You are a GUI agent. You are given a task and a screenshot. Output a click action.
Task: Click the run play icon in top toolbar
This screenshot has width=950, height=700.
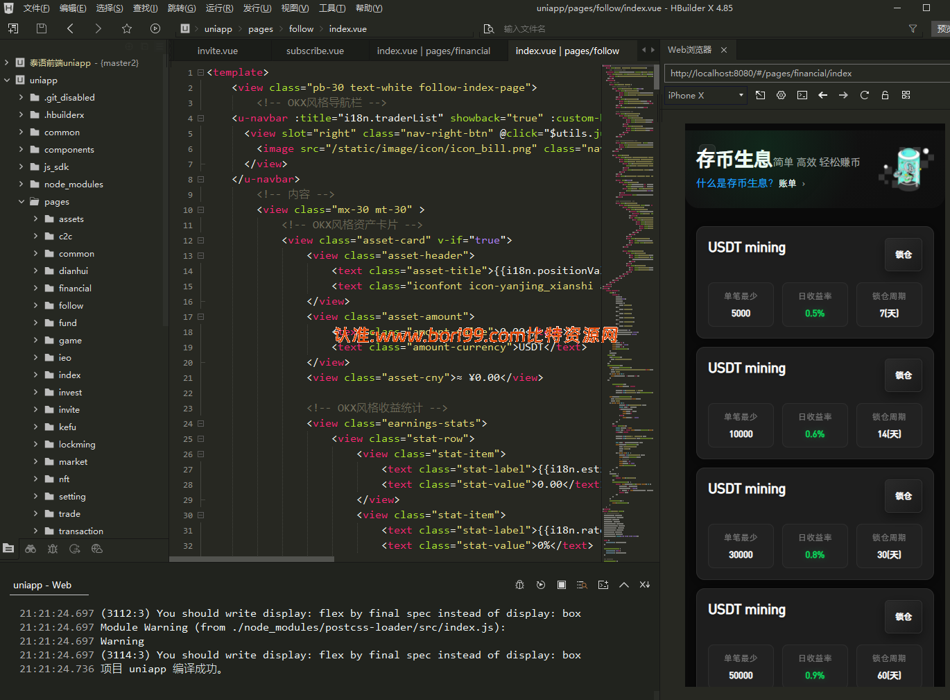[x=155, y=28]
